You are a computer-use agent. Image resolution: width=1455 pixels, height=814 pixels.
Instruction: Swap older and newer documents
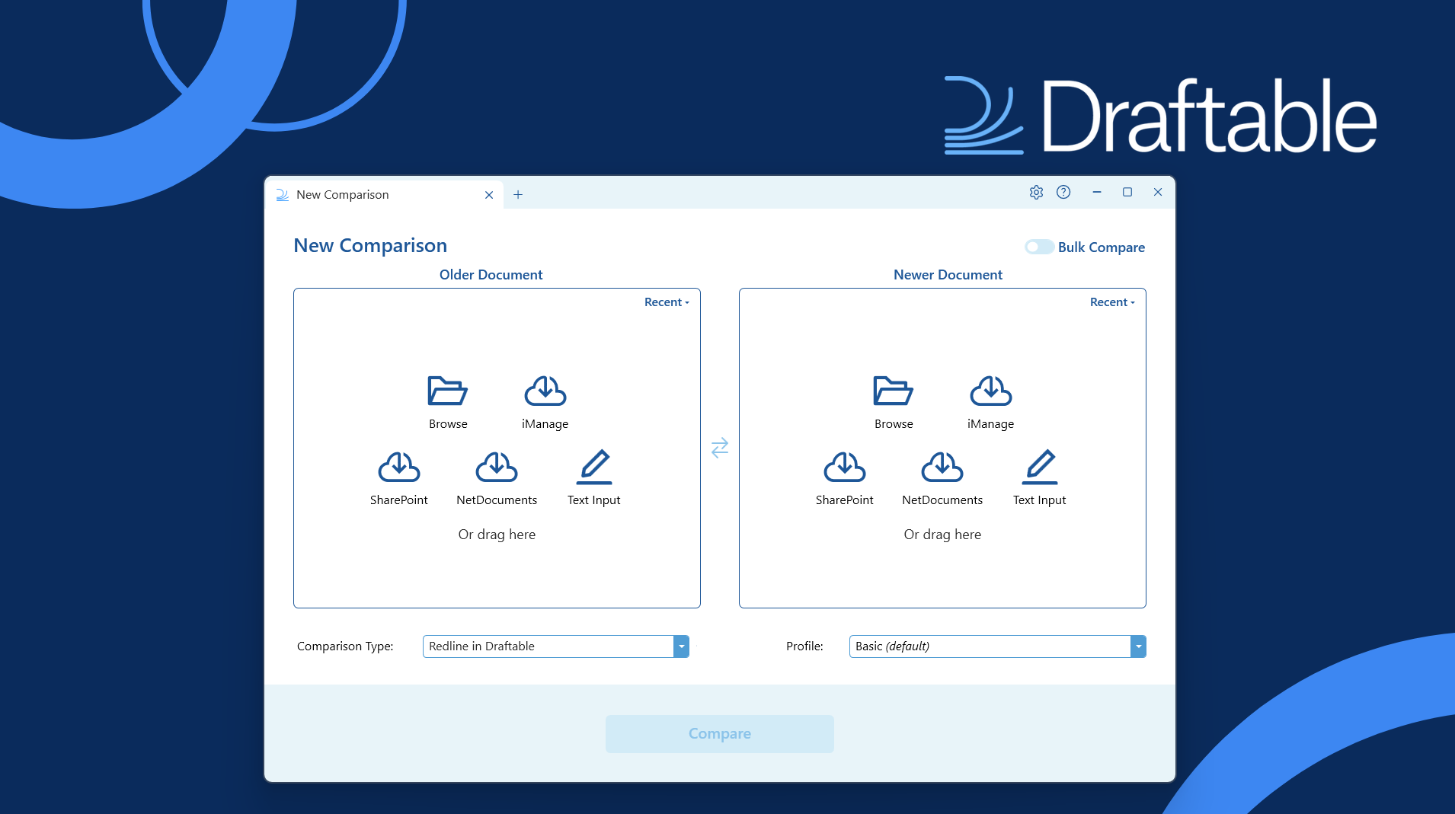click(x=719, y=447)
